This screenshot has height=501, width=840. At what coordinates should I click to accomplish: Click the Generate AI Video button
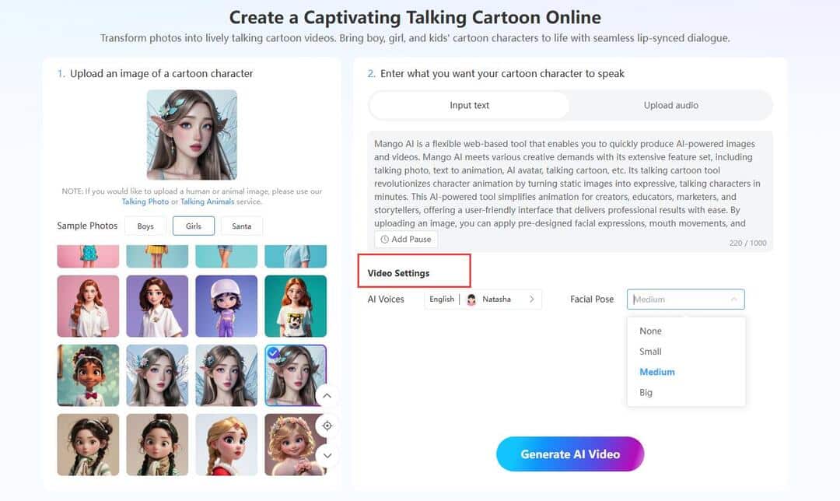click(570, 454)
